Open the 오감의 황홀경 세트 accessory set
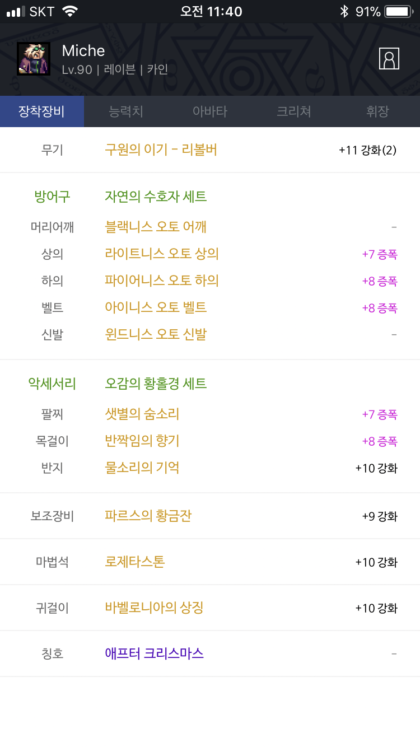 pos(156,384)
